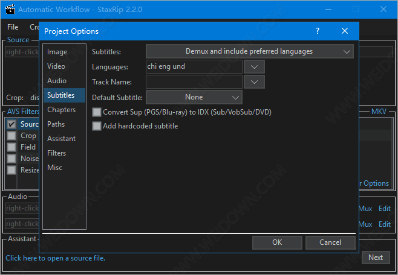Open the File menu in main window

point(13,27)
